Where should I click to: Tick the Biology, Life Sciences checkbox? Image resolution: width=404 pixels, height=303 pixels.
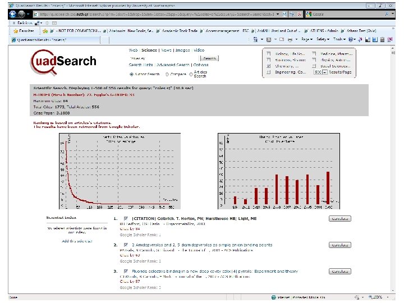pyautogui.click(x=268, y=54)
